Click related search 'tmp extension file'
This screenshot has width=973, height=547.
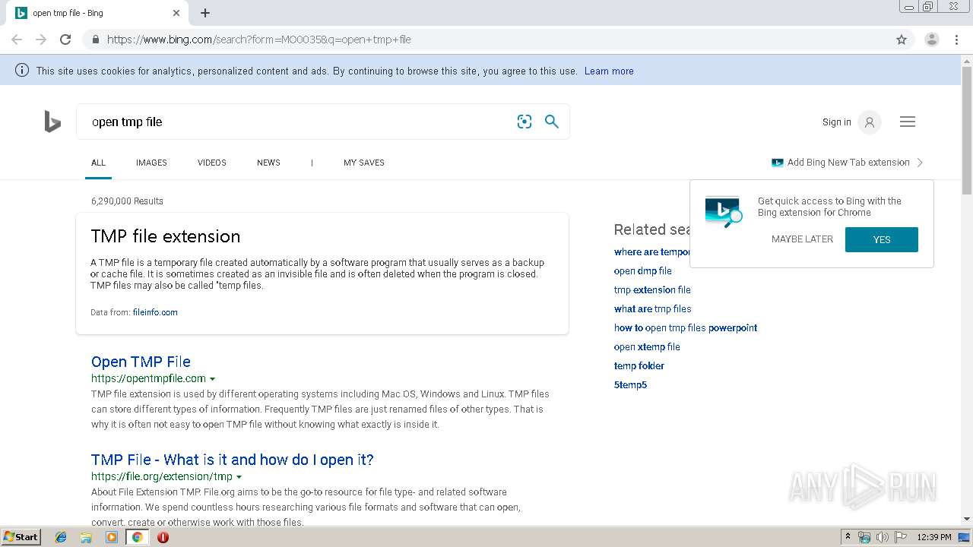652,290
